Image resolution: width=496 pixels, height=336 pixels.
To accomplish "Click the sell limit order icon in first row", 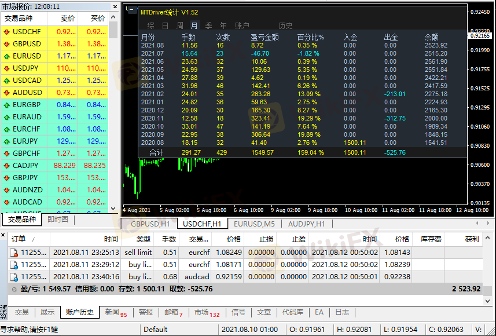I will (13, 253).
